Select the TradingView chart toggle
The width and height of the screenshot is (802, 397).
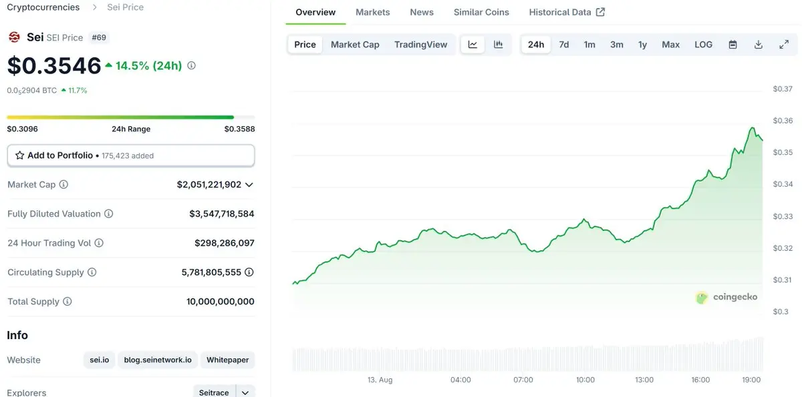tap(420, 45)
